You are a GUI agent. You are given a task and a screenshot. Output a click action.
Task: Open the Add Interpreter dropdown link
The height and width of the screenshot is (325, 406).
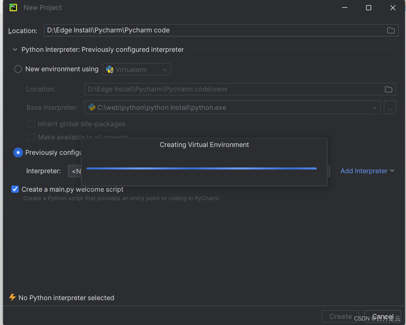pos(367,171)
